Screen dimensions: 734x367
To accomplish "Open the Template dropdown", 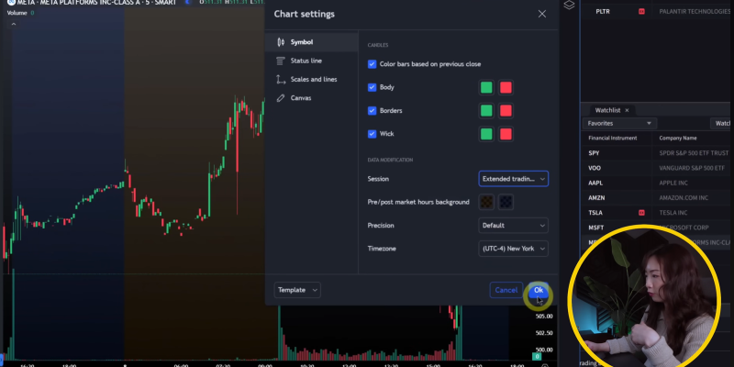I will [297, 290].
